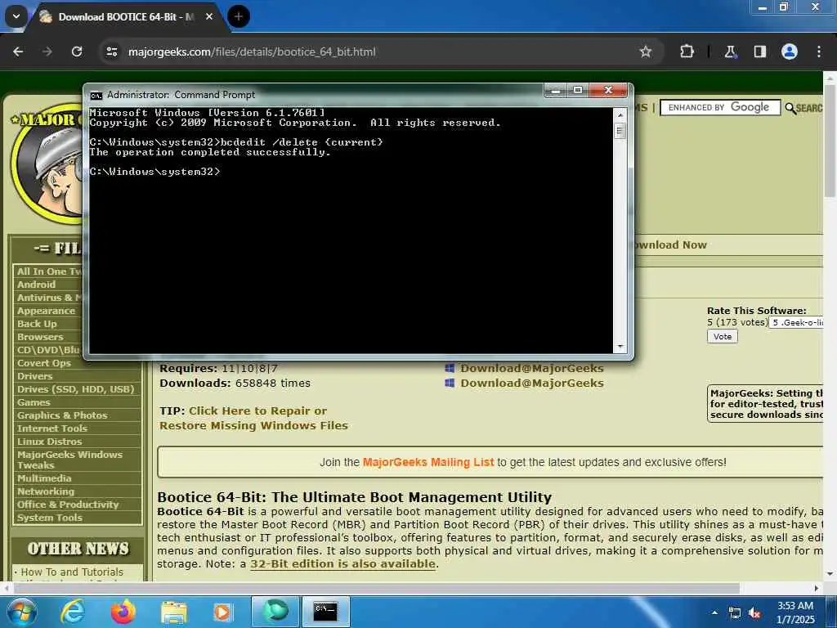
Task: Click Repair or Restore Missing Windows Files tip
Action: point(253,418)
